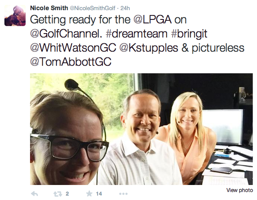
Task: Open the @NicoleSmithGolf handle
Action: pos(92,8)
